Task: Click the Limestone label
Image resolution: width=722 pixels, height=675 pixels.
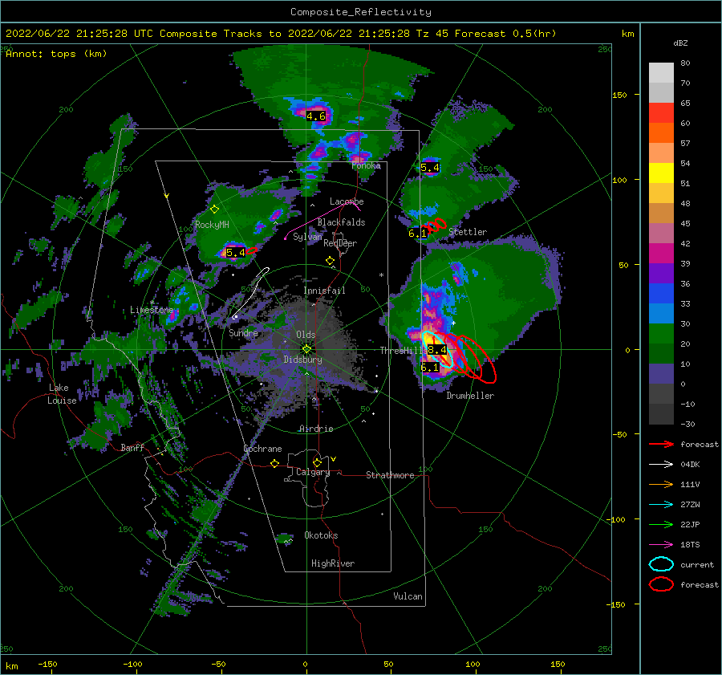Action: click(152, 310)
